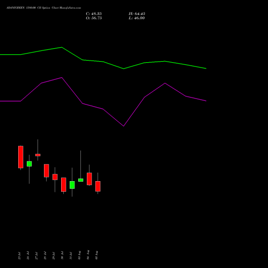
Task: Click the low value L: 46.00
Action: pyautogui.click(x=137, y=18)
